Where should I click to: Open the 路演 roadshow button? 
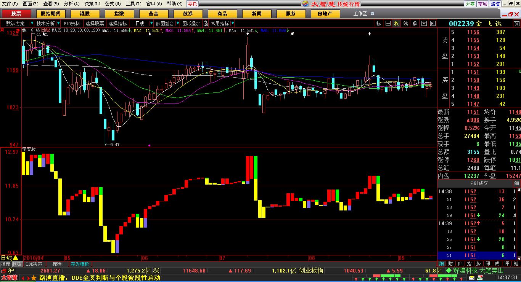pyautogui.click(x=495, y=4)
